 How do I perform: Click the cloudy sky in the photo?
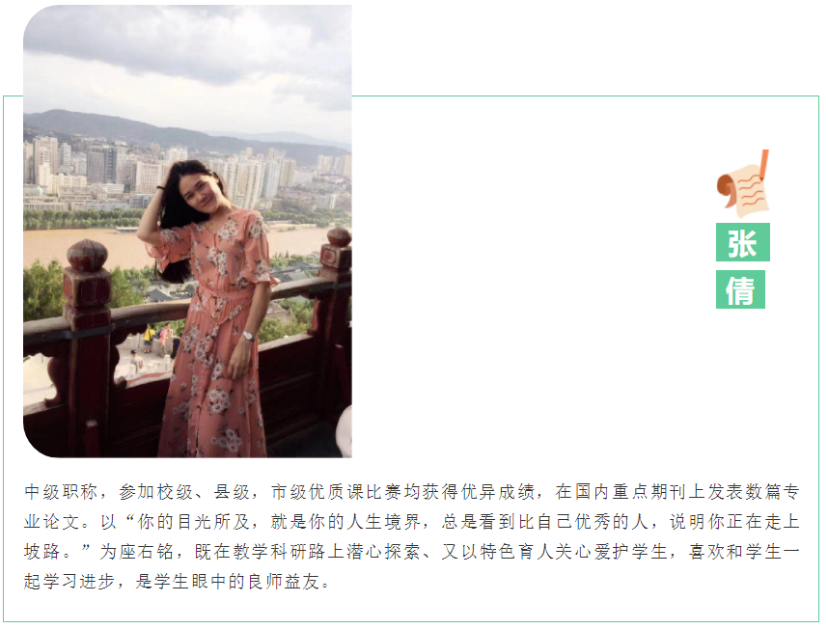(187, 58)
